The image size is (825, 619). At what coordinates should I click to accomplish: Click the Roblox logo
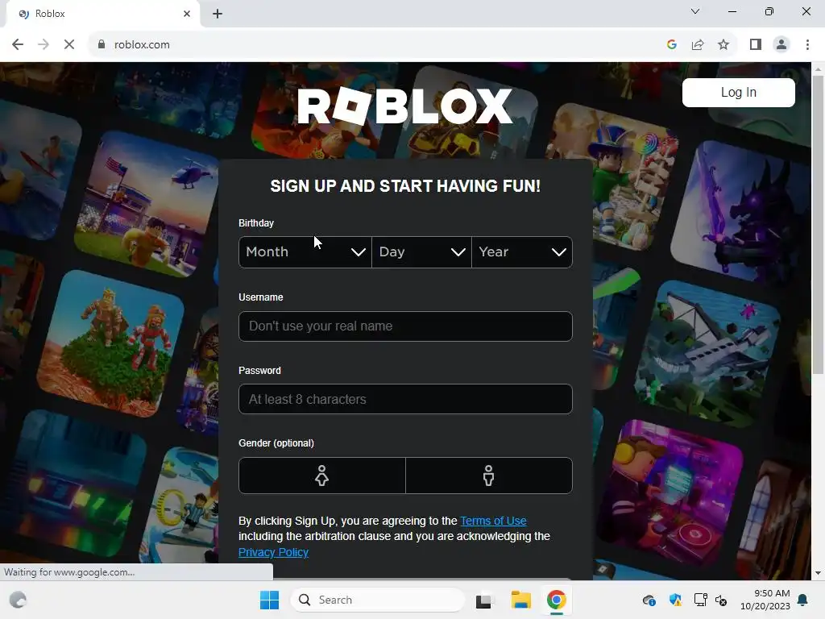[404, 106]
